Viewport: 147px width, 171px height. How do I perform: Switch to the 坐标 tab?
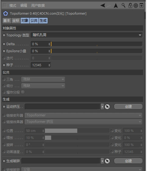point(16,20)
